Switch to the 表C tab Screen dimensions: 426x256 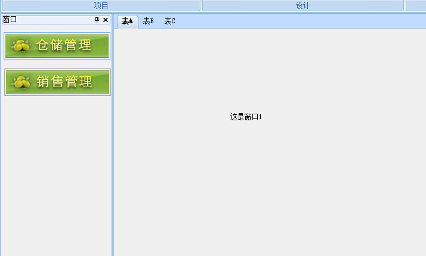(170, 21)
